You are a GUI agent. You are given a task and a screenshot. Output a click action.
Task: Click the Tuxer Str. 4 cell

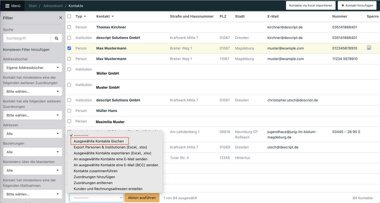point(179,158)
